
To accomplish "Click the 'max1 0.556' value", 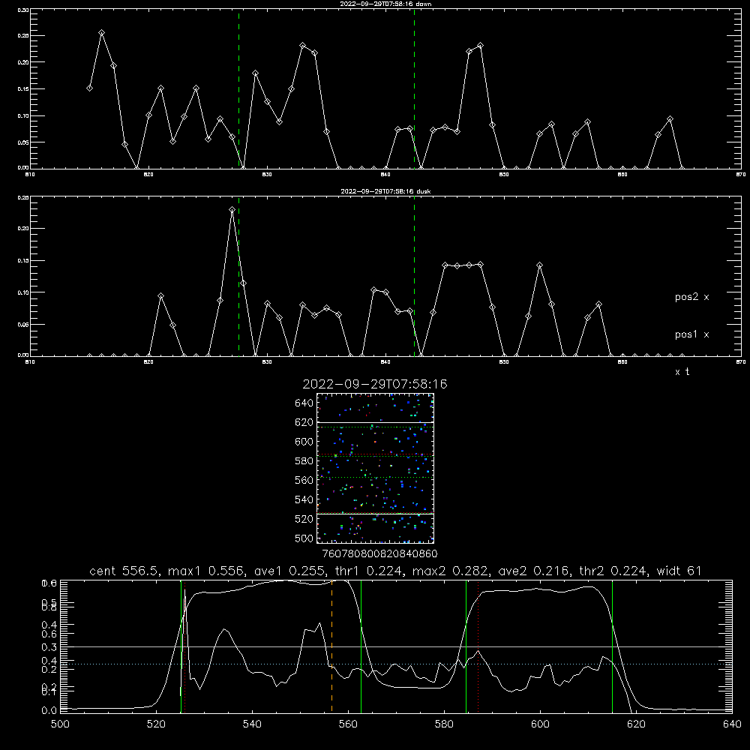I will [207, 571].
